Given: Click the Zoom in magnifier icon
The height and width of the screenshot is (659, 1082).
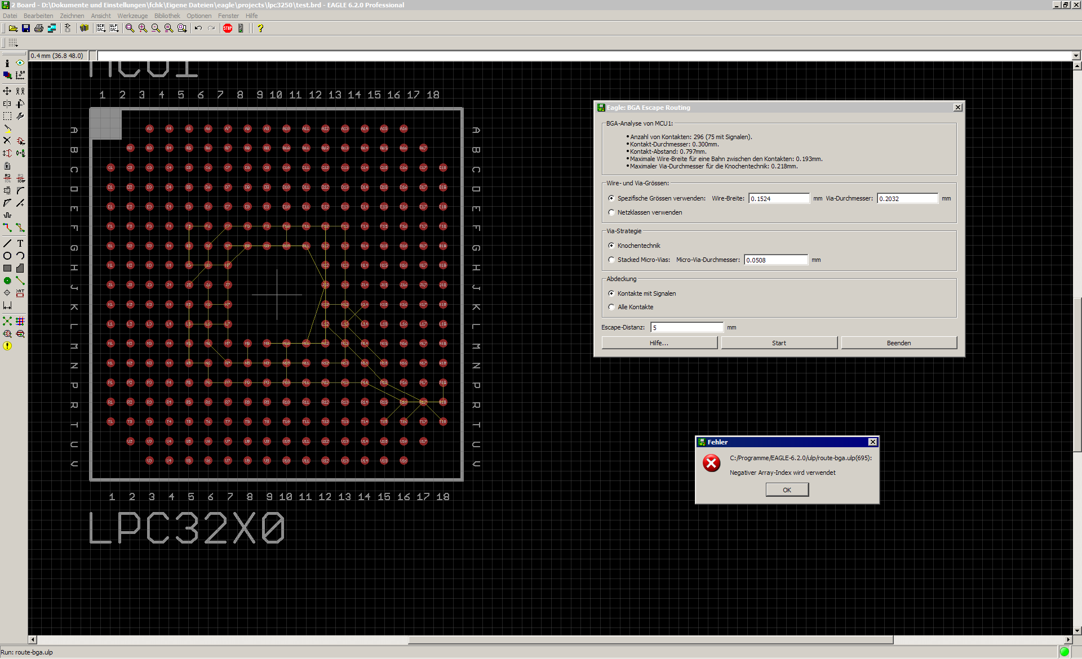Looking at the screenshot, I should coord(143,28).
